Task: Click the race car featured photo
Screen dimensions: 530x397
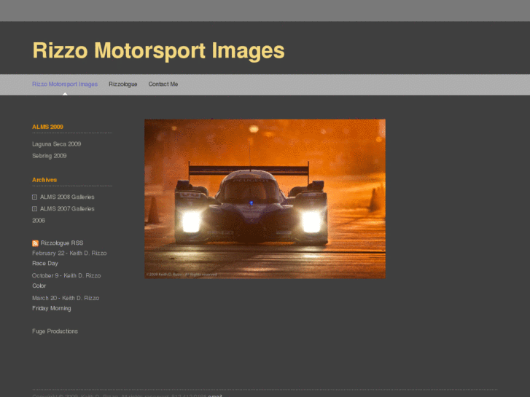Action: [265, 199]
